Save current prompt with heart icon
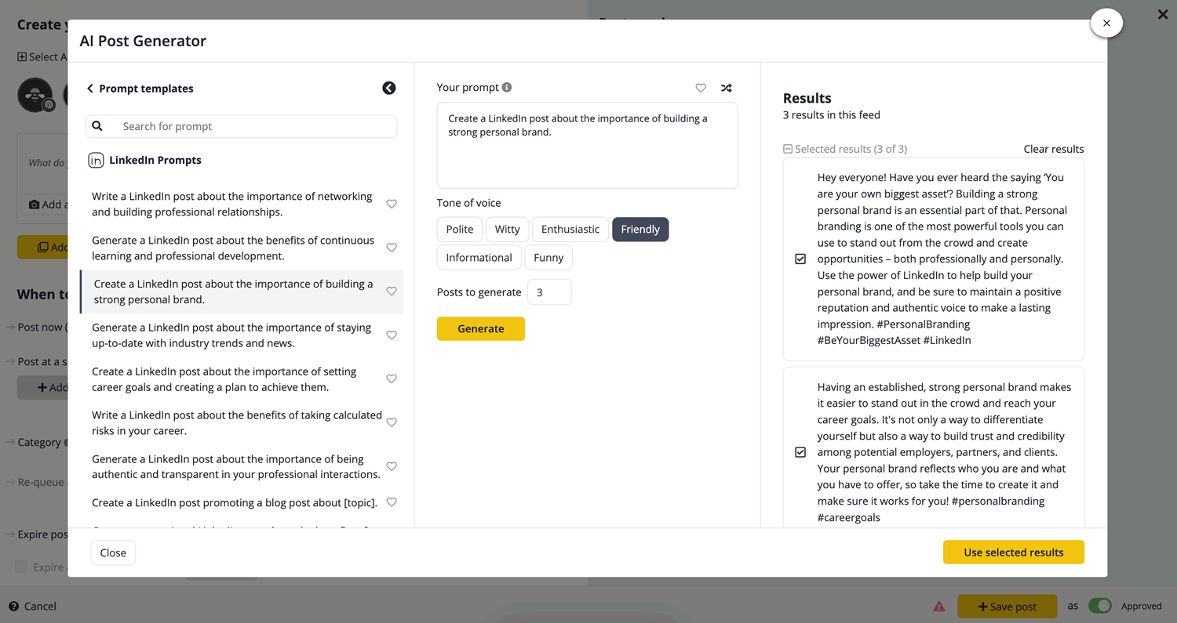The width and height of the screenshot is (1177, 623). (x=701, y=88)
